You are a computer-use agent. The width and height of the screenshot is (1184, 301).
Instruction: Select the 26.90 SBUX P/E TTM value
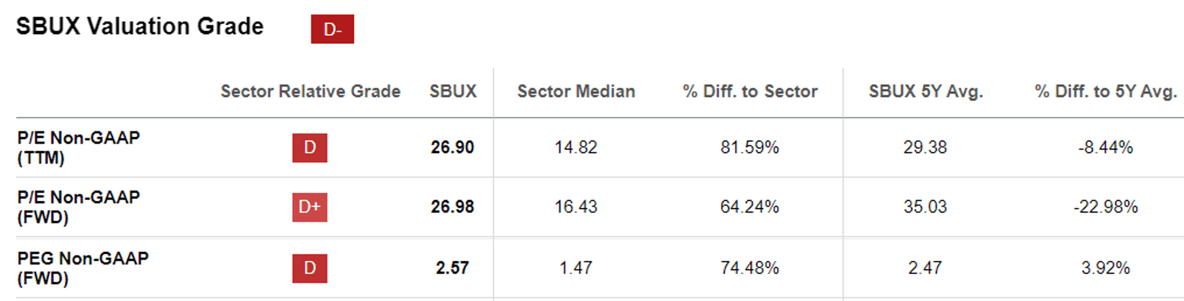pyautogui.click(x=452, y=147)
